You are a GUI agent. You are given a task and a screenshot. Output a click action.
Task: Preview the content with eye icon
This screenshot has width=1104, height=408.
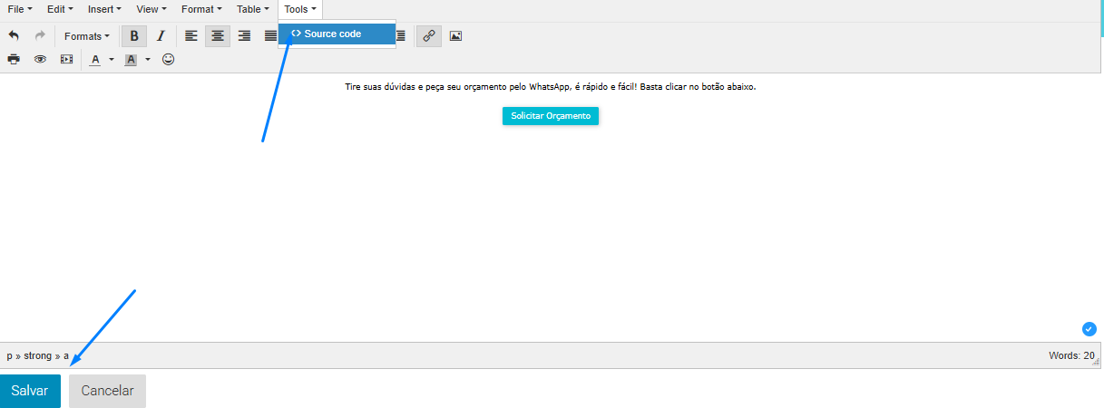coord(40,59)
